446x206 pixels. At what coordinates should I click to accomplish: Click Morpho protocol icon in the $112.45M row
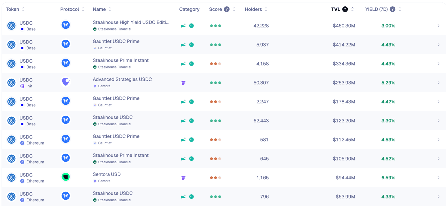pos(66,139)
